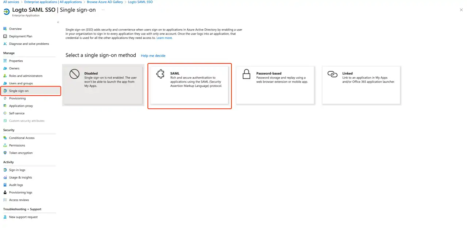Click the Audit logs icon in the sidebar

pos(5,185)
